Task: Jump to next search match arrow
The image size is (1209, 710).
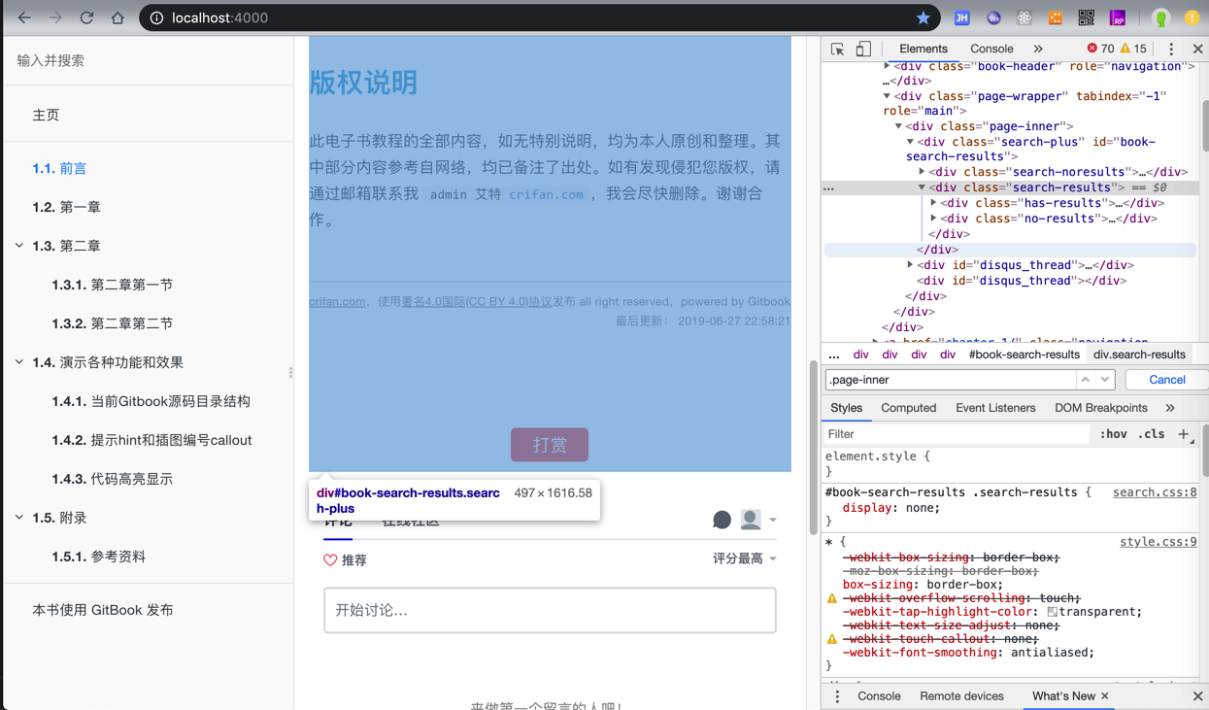Action: coord(1105,380)
